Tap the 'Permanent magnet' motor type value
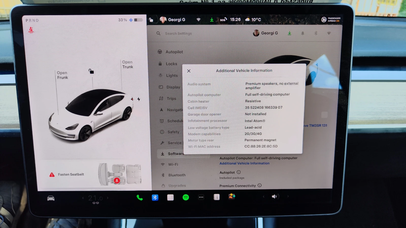Screen dimensions: 406x228 pyautogui.click(x=260, y=140)
